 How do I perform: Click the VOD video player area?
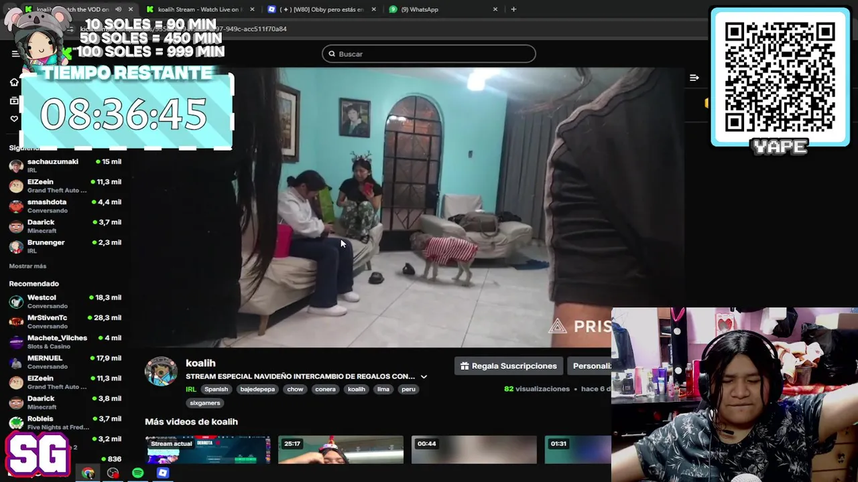(x=408, y=208)
